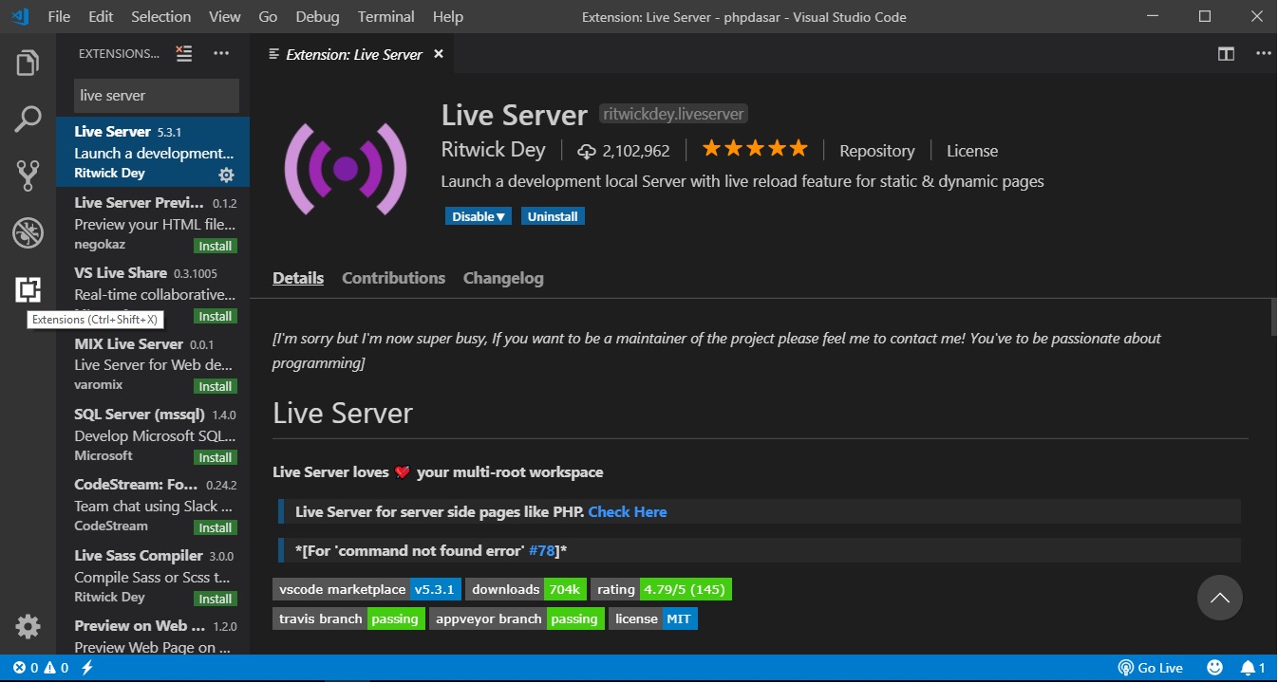
Task: Click the extension details vertical scrollbar
Action: [x=1272, y=317]
